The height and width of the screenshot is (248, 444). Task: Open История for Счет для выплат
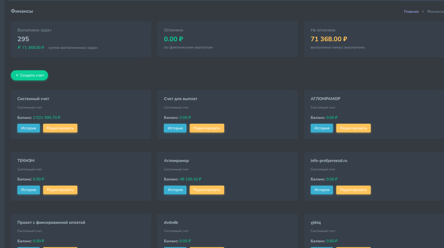tap(175, 128)
